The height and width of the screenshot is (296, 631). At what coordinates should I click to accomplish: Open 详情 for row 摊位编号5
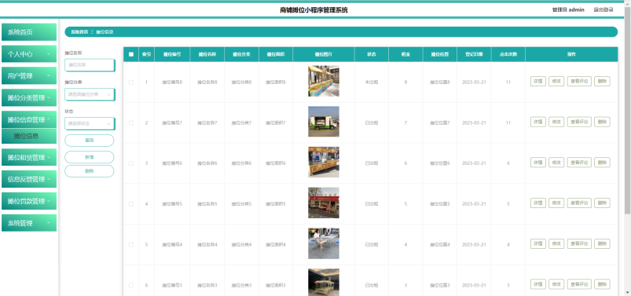[538, 203]
